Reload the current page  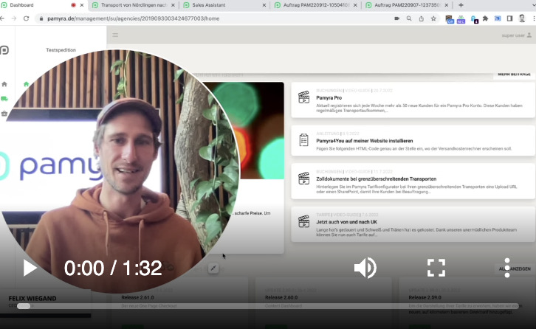pyautogui.click(x=26, y=18)
